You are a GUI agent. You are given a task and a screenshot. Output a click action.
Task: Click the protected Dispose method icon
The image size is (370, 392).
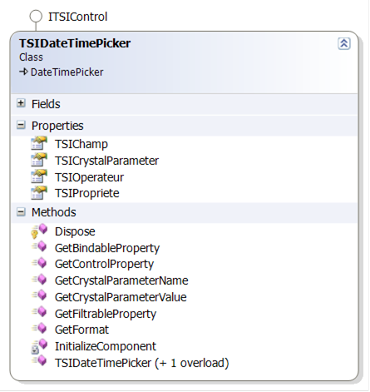[39, 231]
